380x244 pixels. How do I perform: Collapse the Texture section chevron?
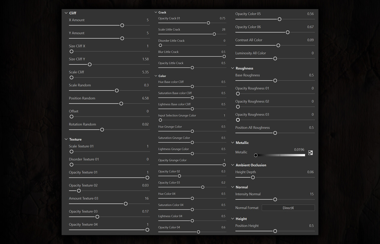(x=66, y=139)
